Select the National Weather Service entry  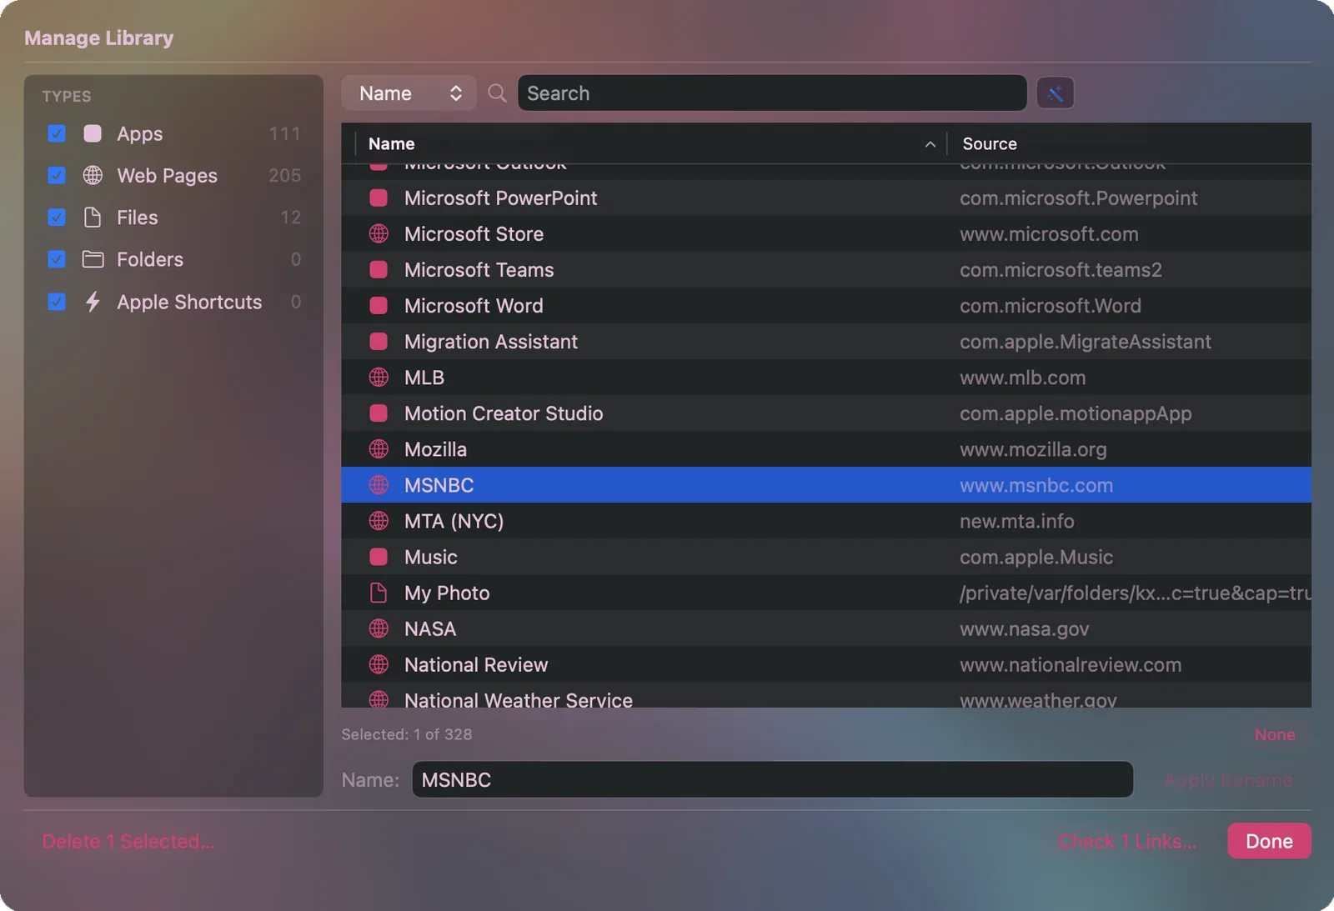pos(825,696)
